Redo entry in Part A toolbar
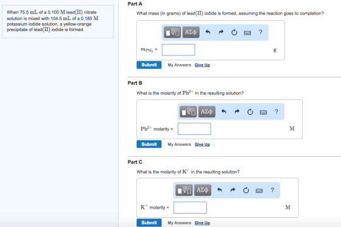 [221, 32]
